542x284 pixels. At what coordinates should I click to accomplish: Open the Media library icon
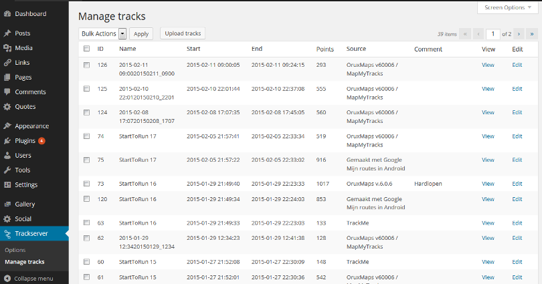[7, 48]
